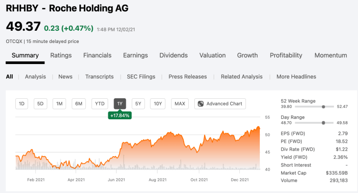Screen dimensions: 358x193
Task: Click the 52 Week Range slider marker
Action: (323, 107)
